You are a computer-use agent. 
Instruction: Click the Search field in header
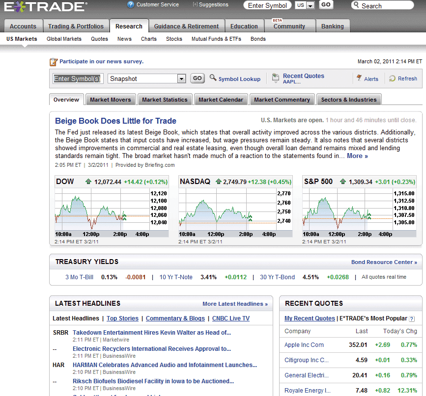coord(383,5)
